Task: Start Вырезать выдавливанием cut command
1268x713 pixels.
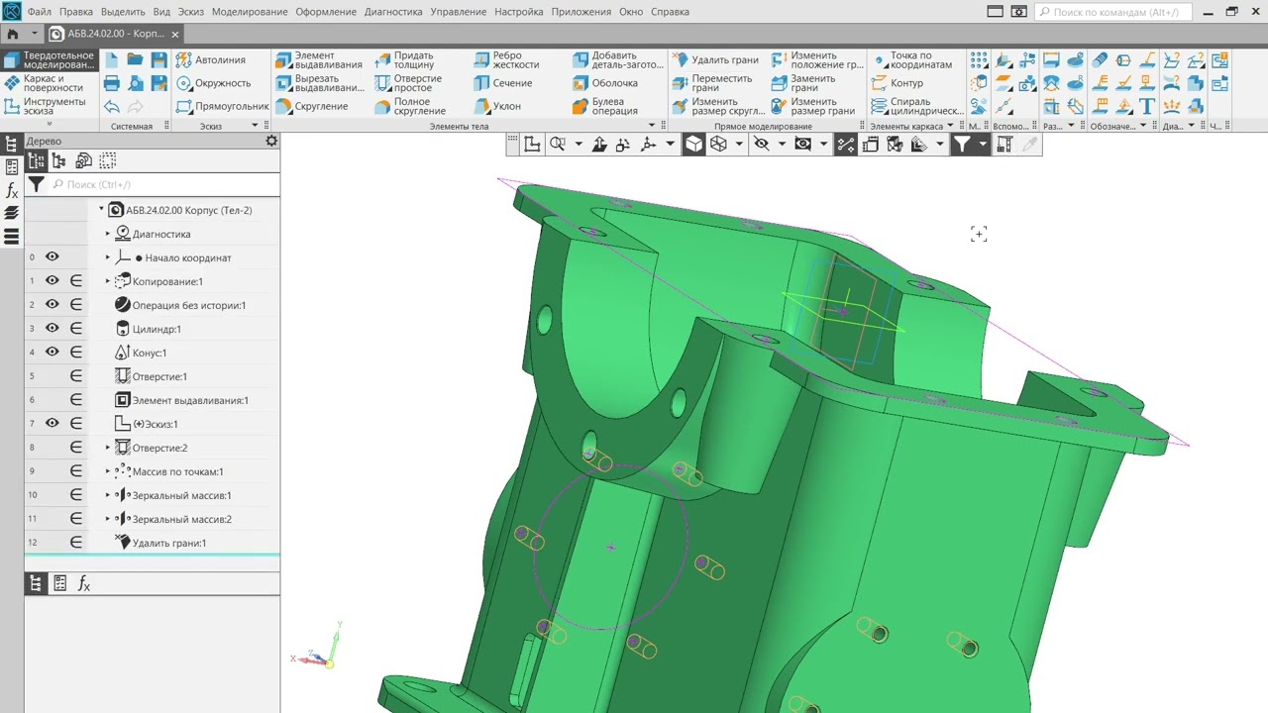Action: pyautogui.click(x=319, y=83)
